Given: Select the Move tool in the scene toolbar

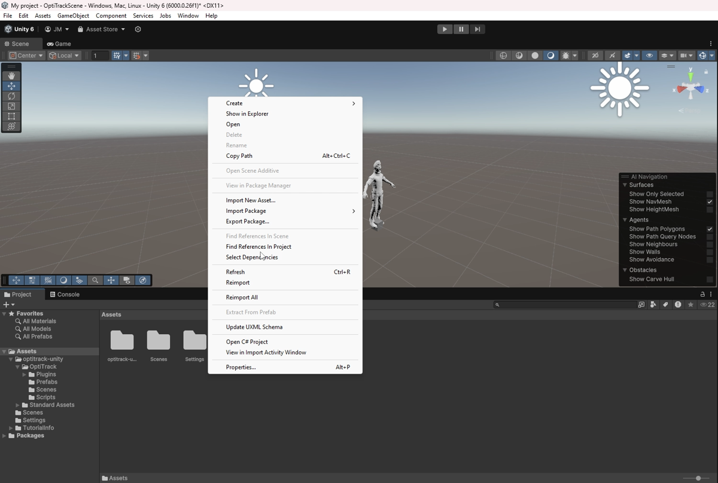Looking at the screenshot, I should (x=11, y=86).
